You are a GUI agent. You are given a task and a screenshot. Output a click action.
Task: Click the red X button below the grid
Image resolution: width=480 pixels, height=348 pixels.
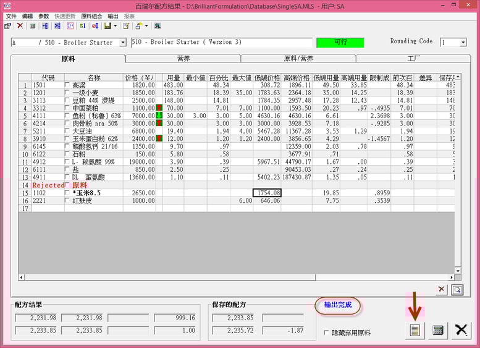442,289
